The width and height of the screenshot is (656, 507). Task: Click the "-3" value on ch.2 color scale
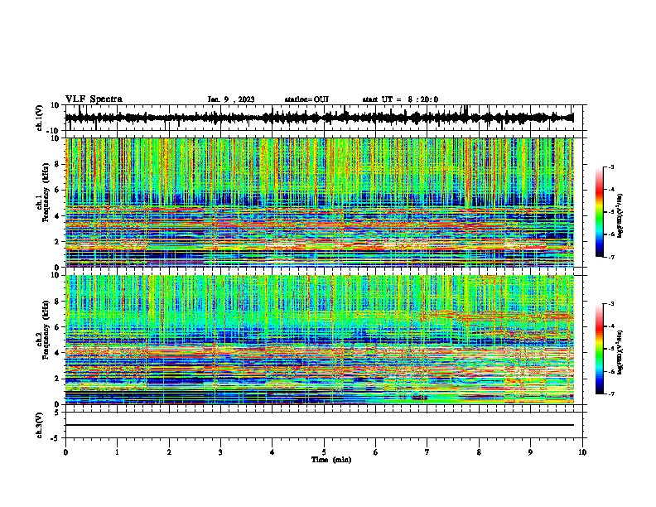click(x=611, y=304)
